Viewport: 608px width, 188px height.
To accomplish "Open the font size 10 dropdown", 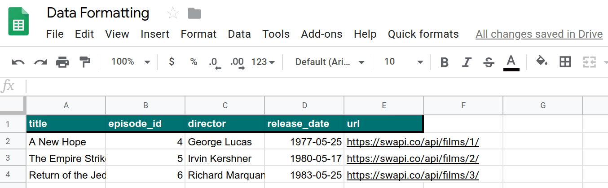I will point(404,62).
